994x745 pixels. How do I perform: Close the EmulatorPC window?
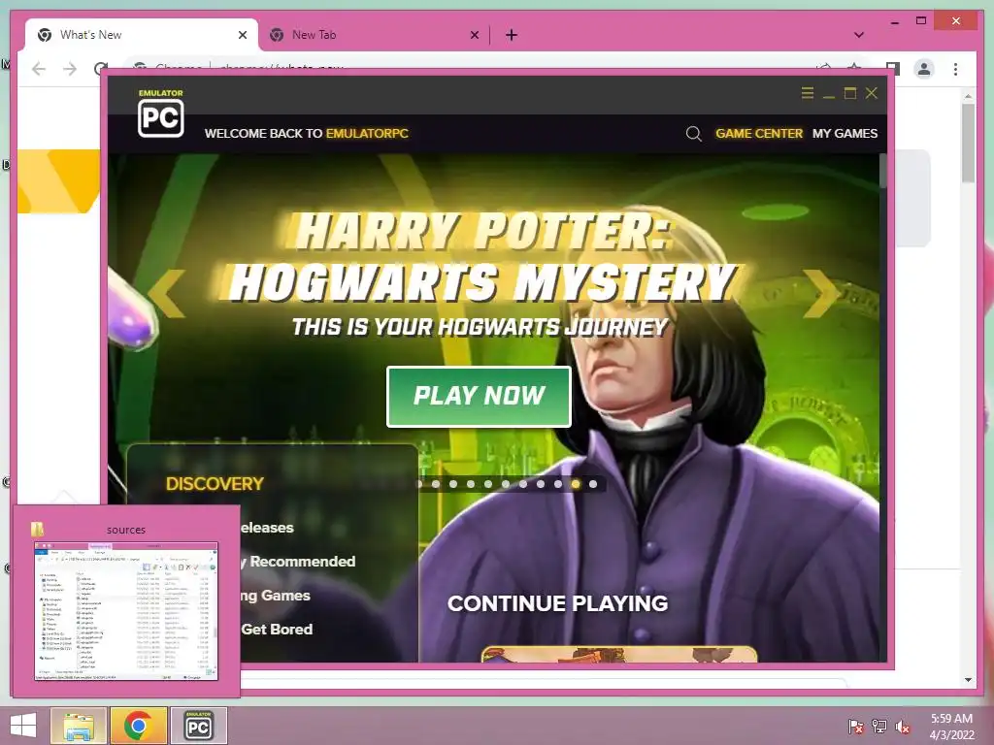pyautogui.click(x=872, y=93)
